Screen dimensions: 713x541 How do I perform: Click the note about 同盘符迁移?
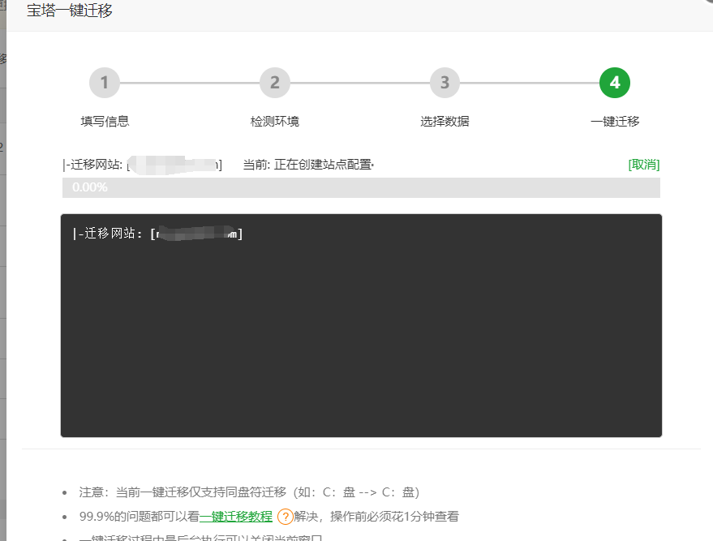[x=249, y=492]
